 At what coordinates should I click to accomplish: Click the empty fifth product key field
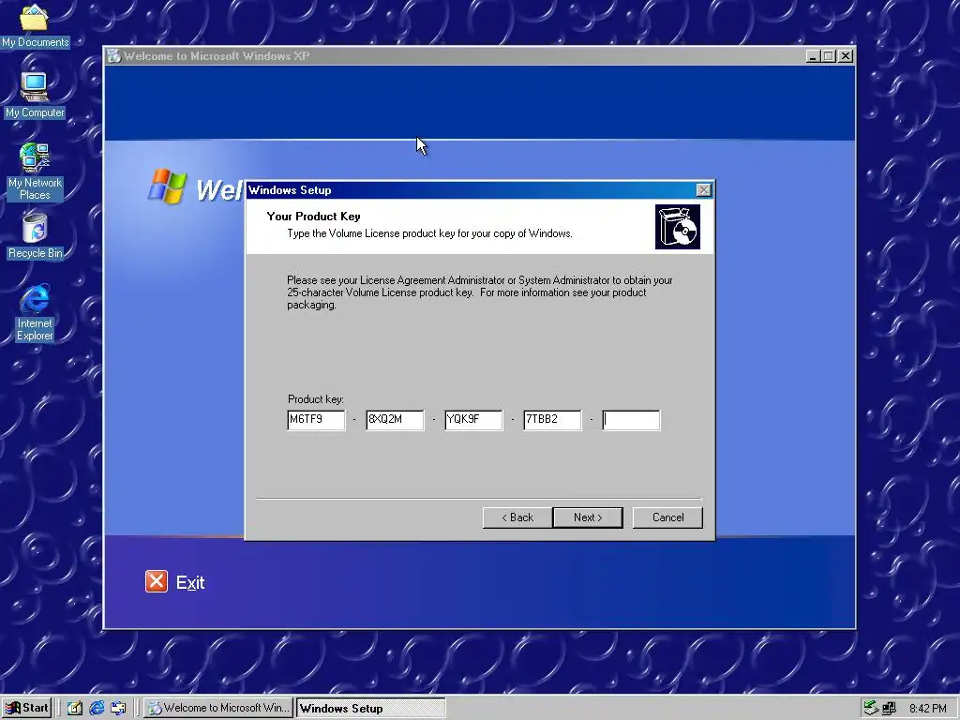[631, 420]
